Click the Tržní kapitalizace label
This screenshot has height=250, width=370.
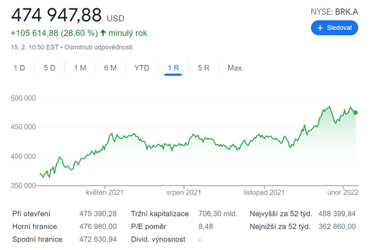(x=159, y=214)
